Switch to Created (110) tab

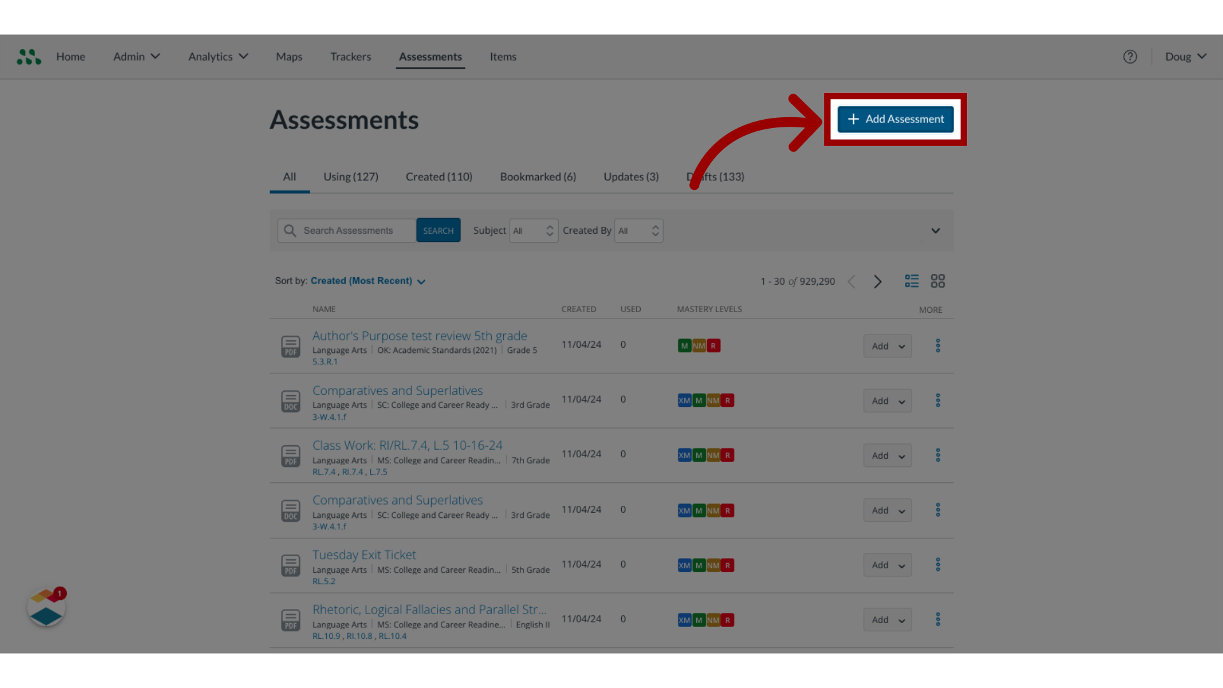(x=439, y=176)
